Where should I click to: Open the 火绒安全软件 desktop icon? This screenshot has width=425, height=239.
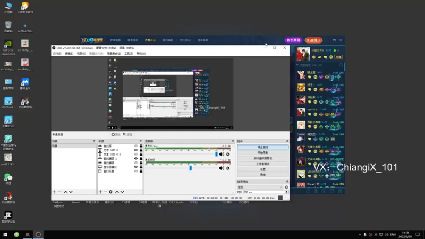click(25, 7)
